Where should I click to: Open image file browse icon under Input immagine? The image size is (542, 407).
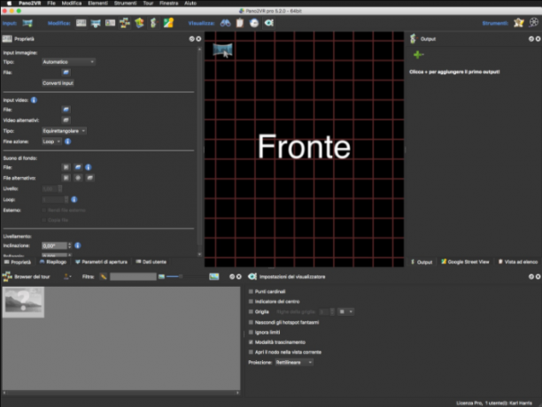point(66,73)
